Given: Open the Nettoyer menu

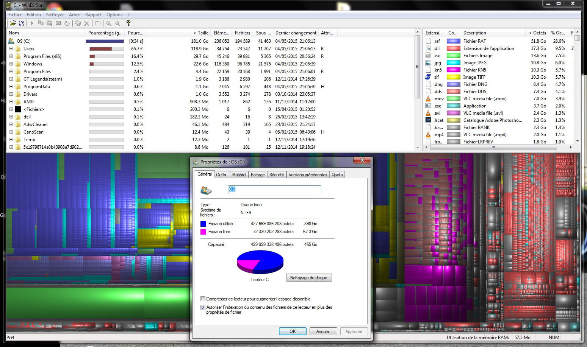Looking at the screenshot, I should [55, 15].
